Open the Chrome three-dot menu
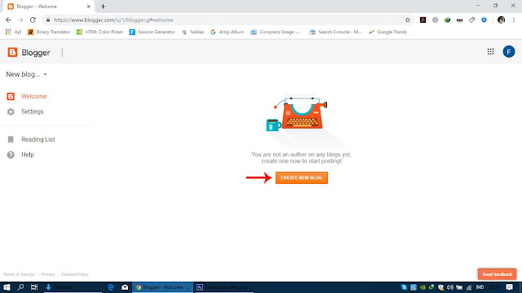 (x=514, y=20)
